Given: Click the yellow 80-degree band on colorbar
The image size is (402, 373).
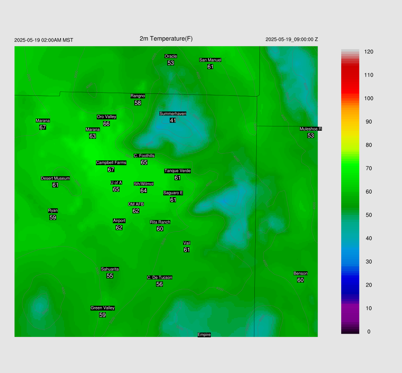Looking at the screenshot, I should [350, 145].
